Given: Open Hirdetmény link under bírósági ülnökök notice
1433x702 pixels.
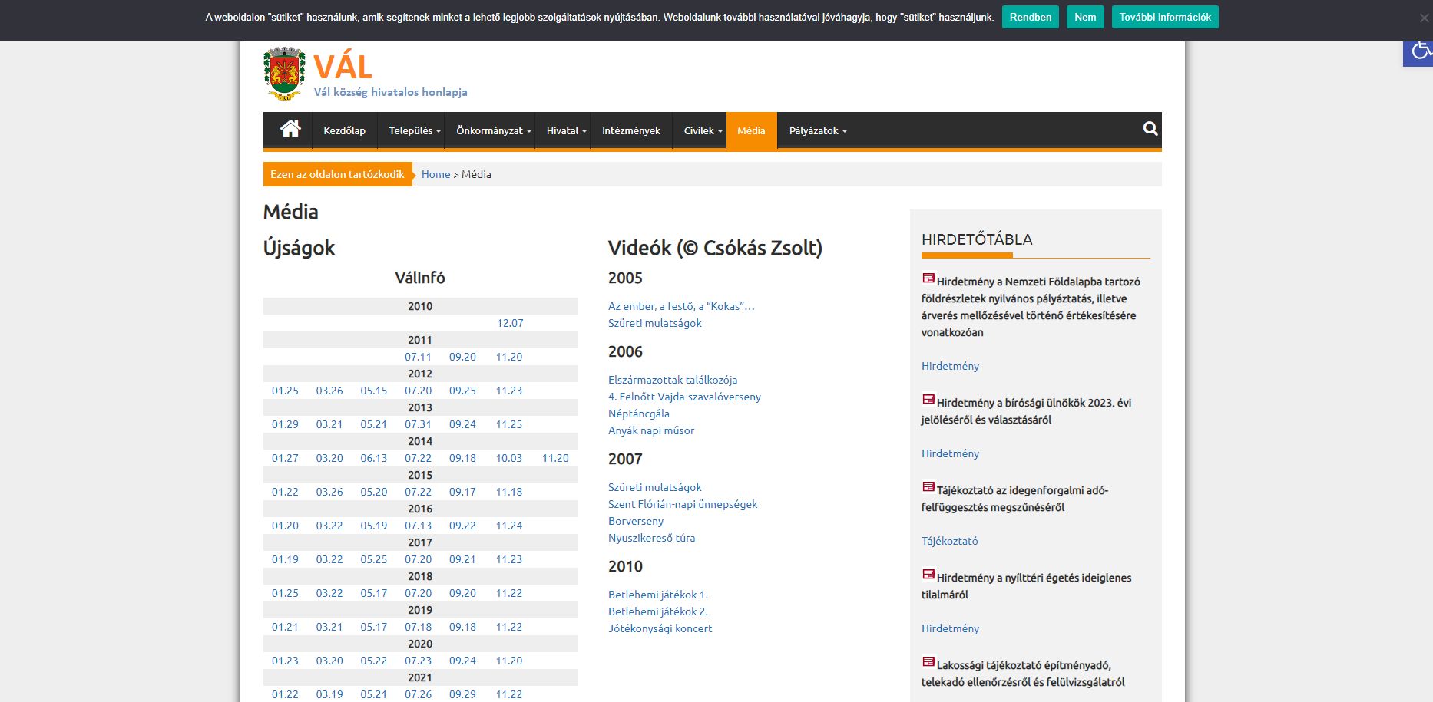Looking at the screenshot, I should tap(950, 453).
